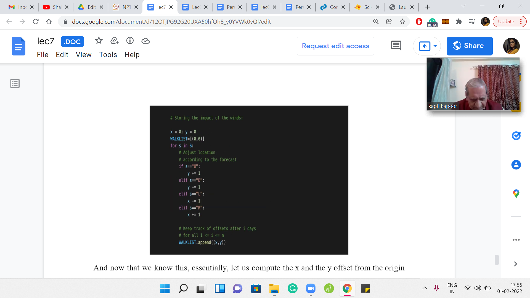
Task: Expand the tab search chevron
Action: 463,6
